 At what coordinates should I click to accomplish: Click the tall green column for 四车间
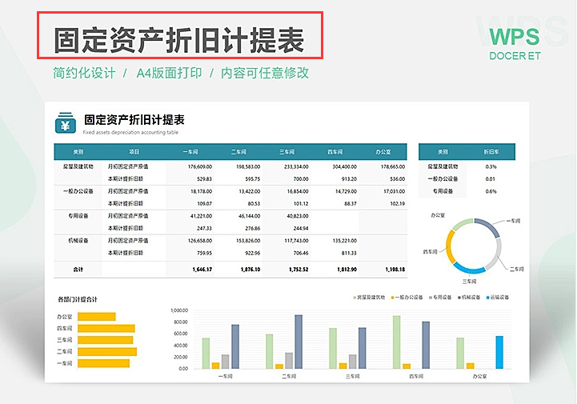click(x=397, y=342)
